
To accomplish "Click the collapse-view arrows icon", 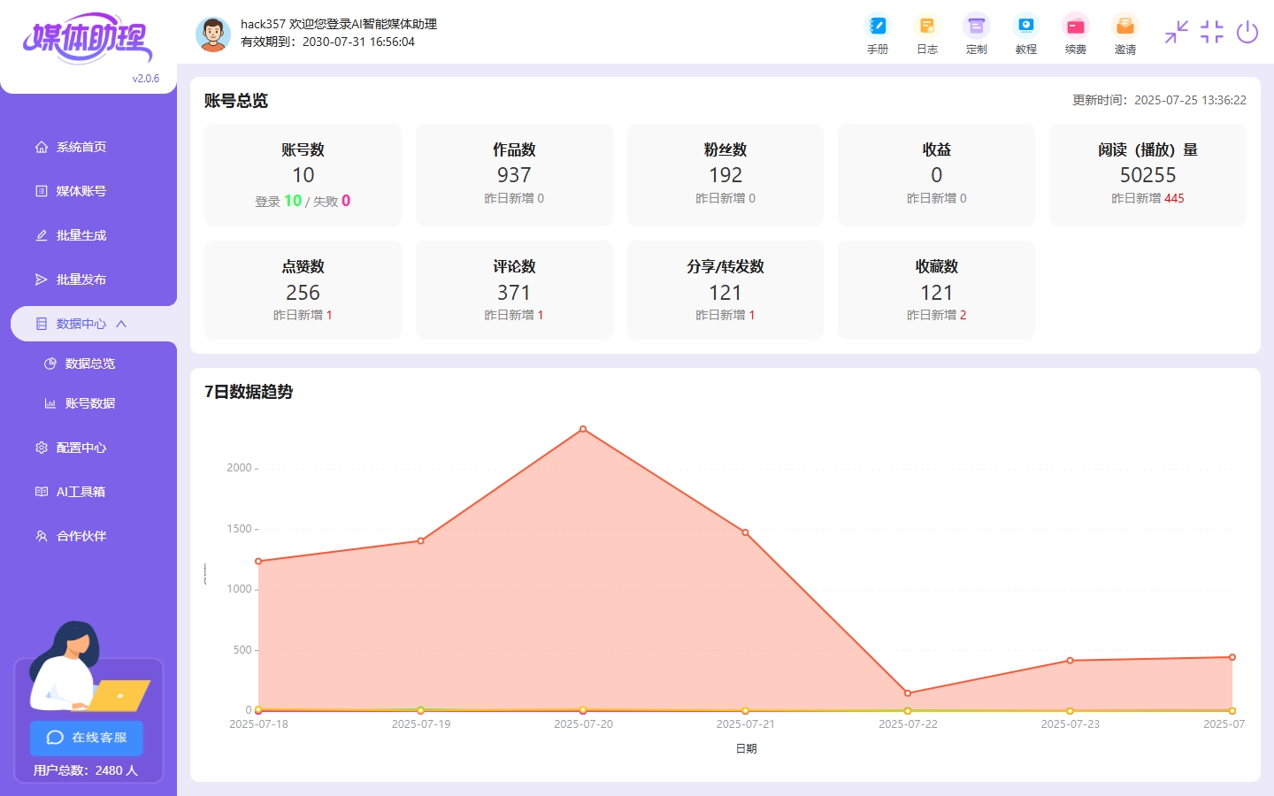I will coord(1176,33).
